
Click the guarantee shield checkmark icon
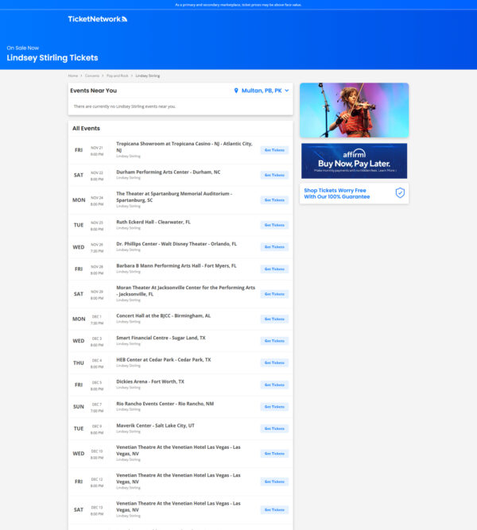click(400, 193)
